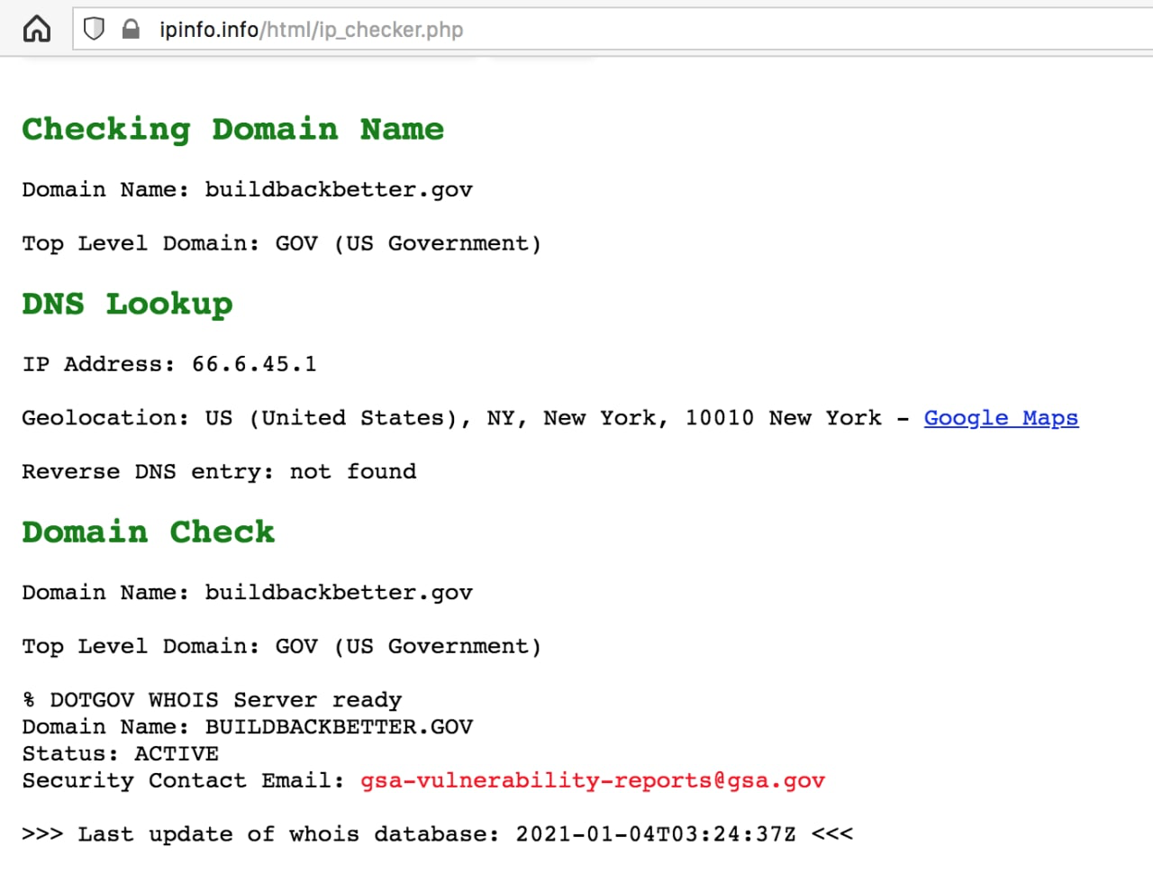Focus the ipinfo.info URL address bar
Screen dimensions: 1153x883
pos(613,30)
